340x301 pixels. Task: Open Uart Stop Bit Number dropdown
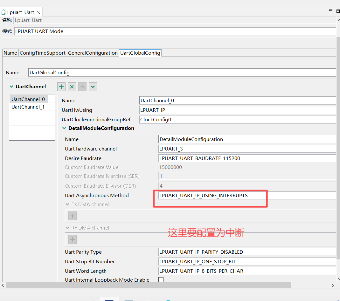point(247,262)
